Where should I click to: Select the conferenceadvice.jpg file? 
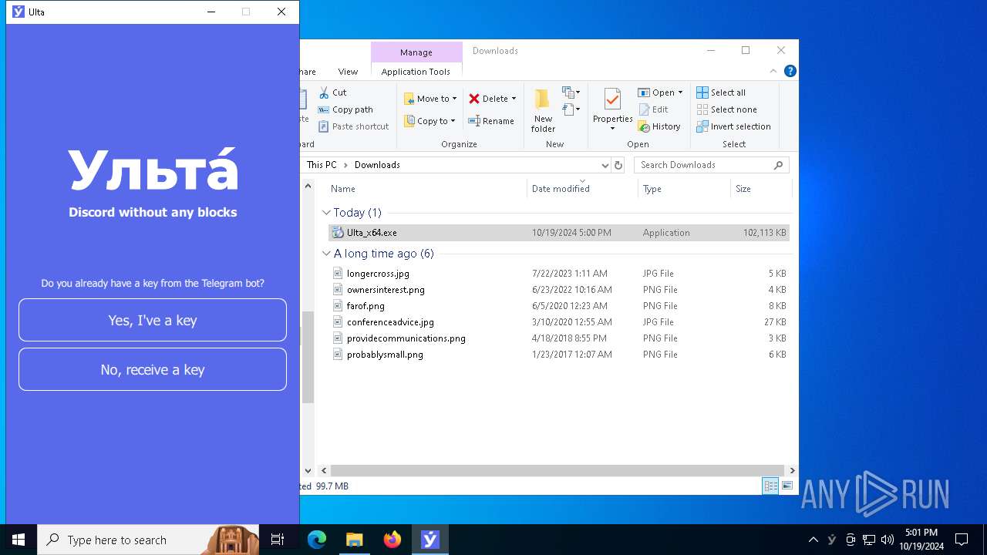[390, 322]
